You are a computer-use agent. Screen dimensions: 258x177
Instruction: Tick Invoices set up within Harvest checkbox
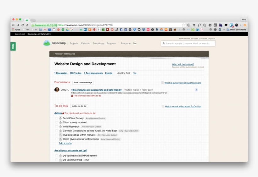pyautogui.click(x=57, y=135)
